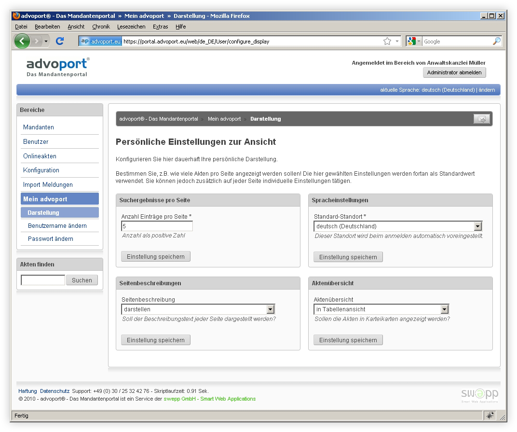
Task: Click the ändern language link
Action: click(487, 90)
